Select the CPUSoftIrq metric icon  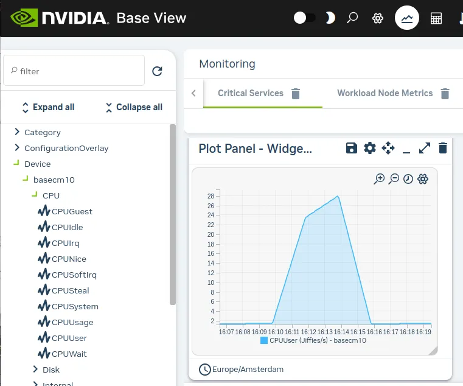click(44, 275)
